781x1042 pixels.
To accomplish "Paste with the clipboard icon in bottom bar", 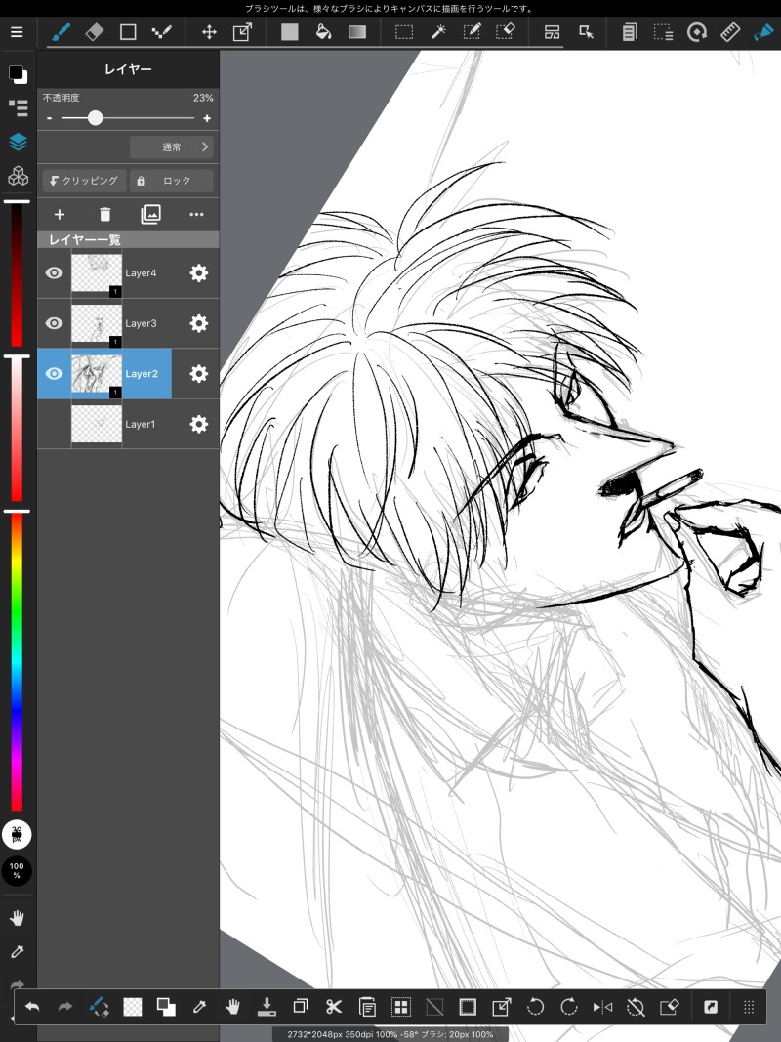I will [367, 1007].
